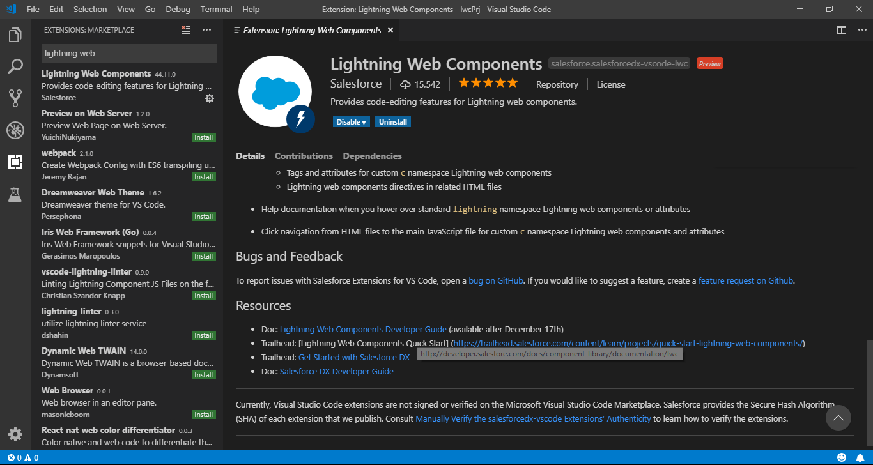The height and width of the screenshot is (465, 873).
Task: Open the Debug menu
Action: 178,9
